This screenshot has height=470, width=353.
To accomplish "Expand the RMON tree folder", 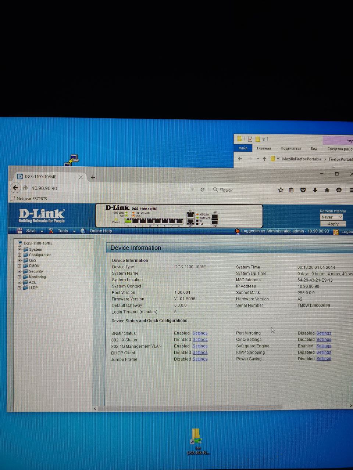I will click(19, 266).
